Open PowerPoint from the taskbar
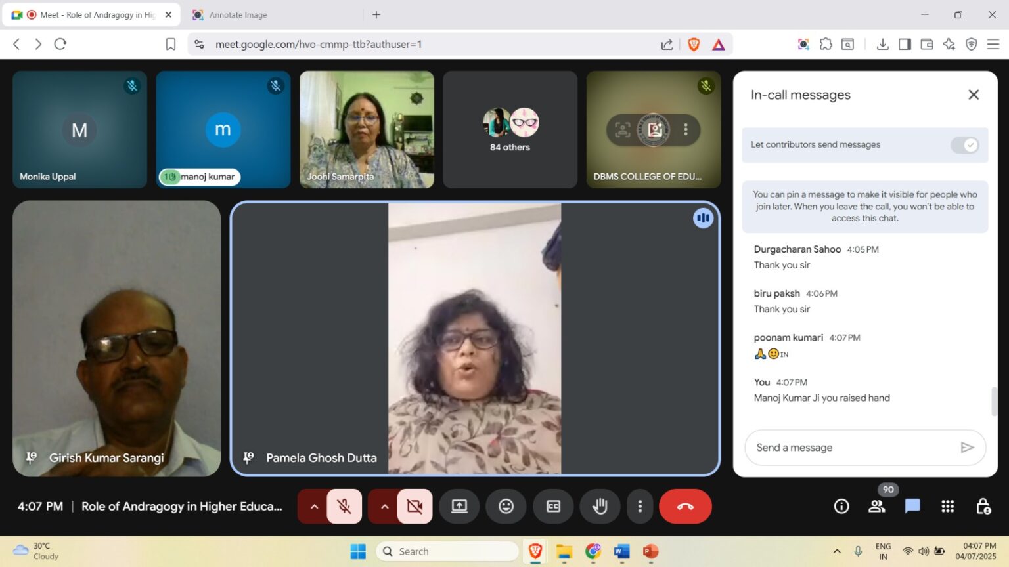This screenshot has height=567, width=1009. 650,552
